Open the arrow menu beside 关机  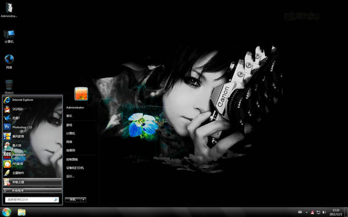point(84,200)
